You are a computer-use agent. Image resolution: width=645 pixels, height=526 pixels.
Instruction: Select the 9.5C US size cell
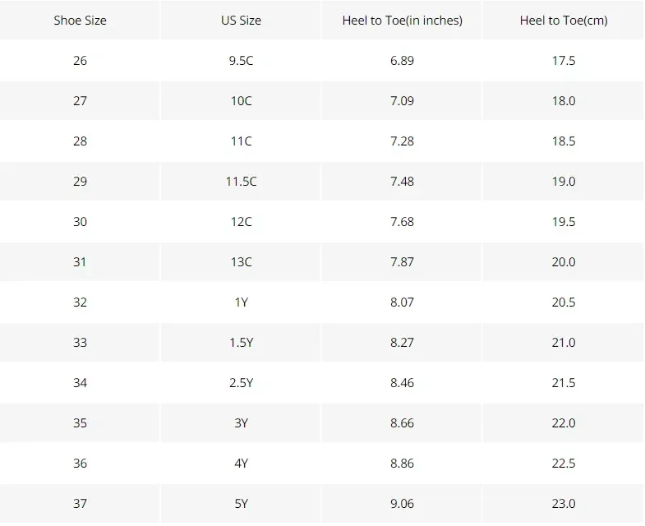pos(241,61)
